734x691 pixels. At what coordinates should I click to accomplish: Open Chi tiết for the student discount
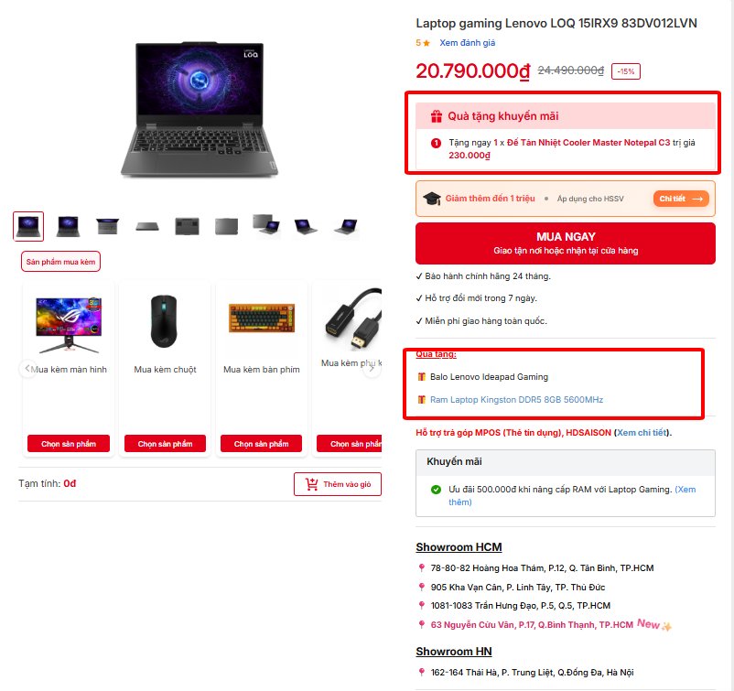click(x=682, y=199)
